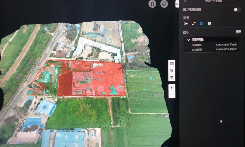This screenshot has width=245, height=147.
Task: Select the volume cube measurement tool
Action: click(x=209, y=24)
